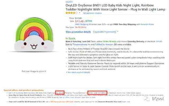Open FREE Shipping details link

coord(82,24)
